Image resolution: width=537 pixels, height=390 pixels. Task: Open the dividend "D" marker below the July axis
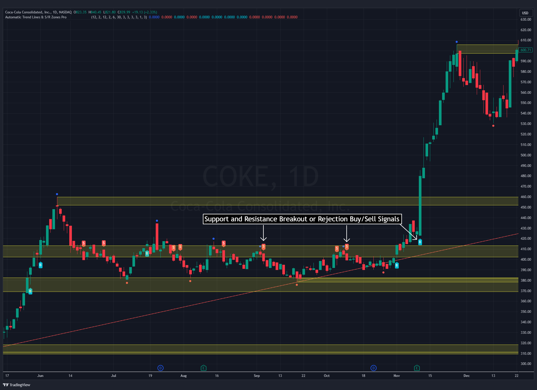point(161,368)
